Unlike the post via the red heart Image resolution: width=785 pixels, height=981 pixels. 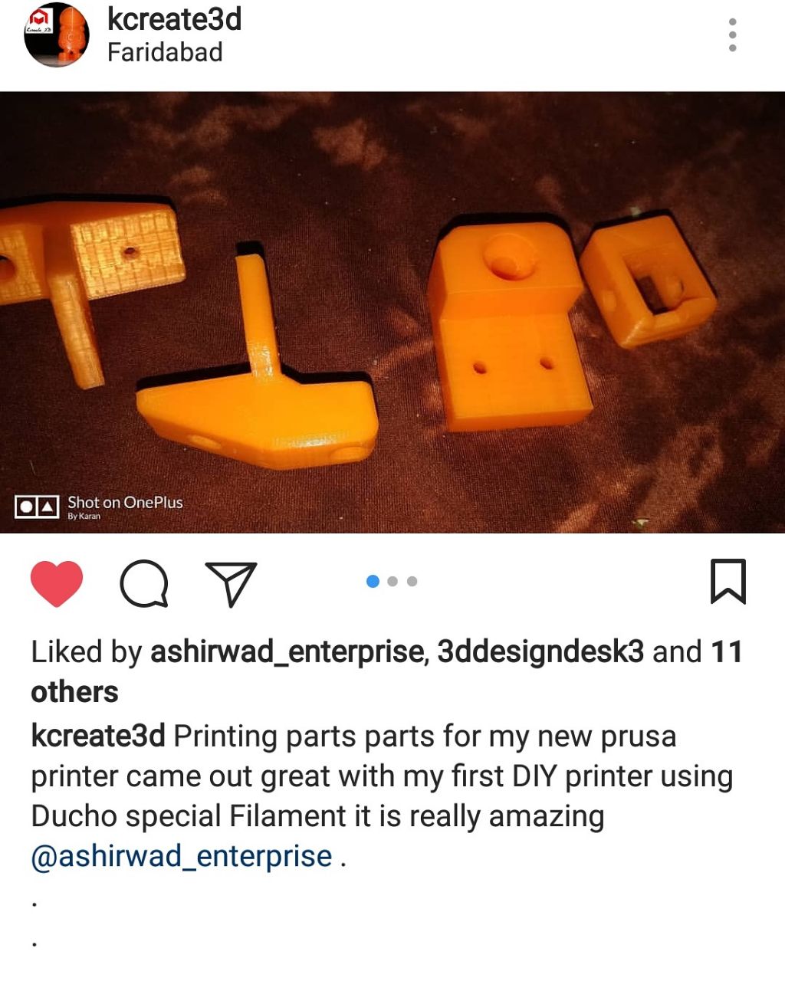[57, 583]
